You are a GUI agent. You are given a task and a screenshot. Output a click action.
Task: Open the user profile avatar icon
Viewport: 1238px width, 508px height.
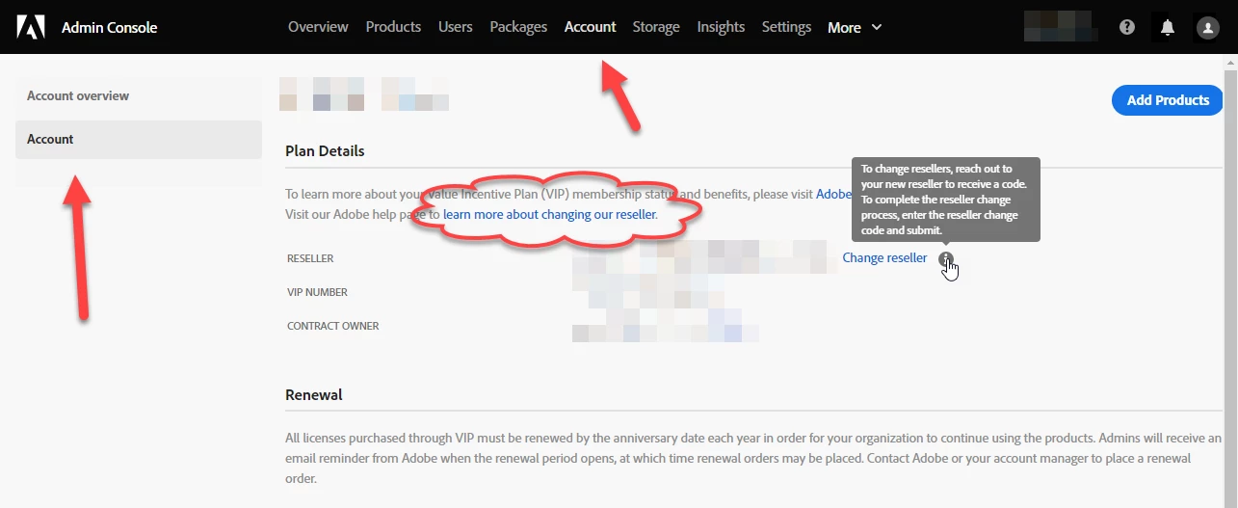pos(1207,27)
